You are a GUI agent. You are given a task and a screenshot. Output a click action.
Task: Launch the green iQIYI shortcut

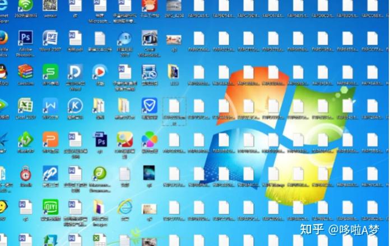coord(50,207)
